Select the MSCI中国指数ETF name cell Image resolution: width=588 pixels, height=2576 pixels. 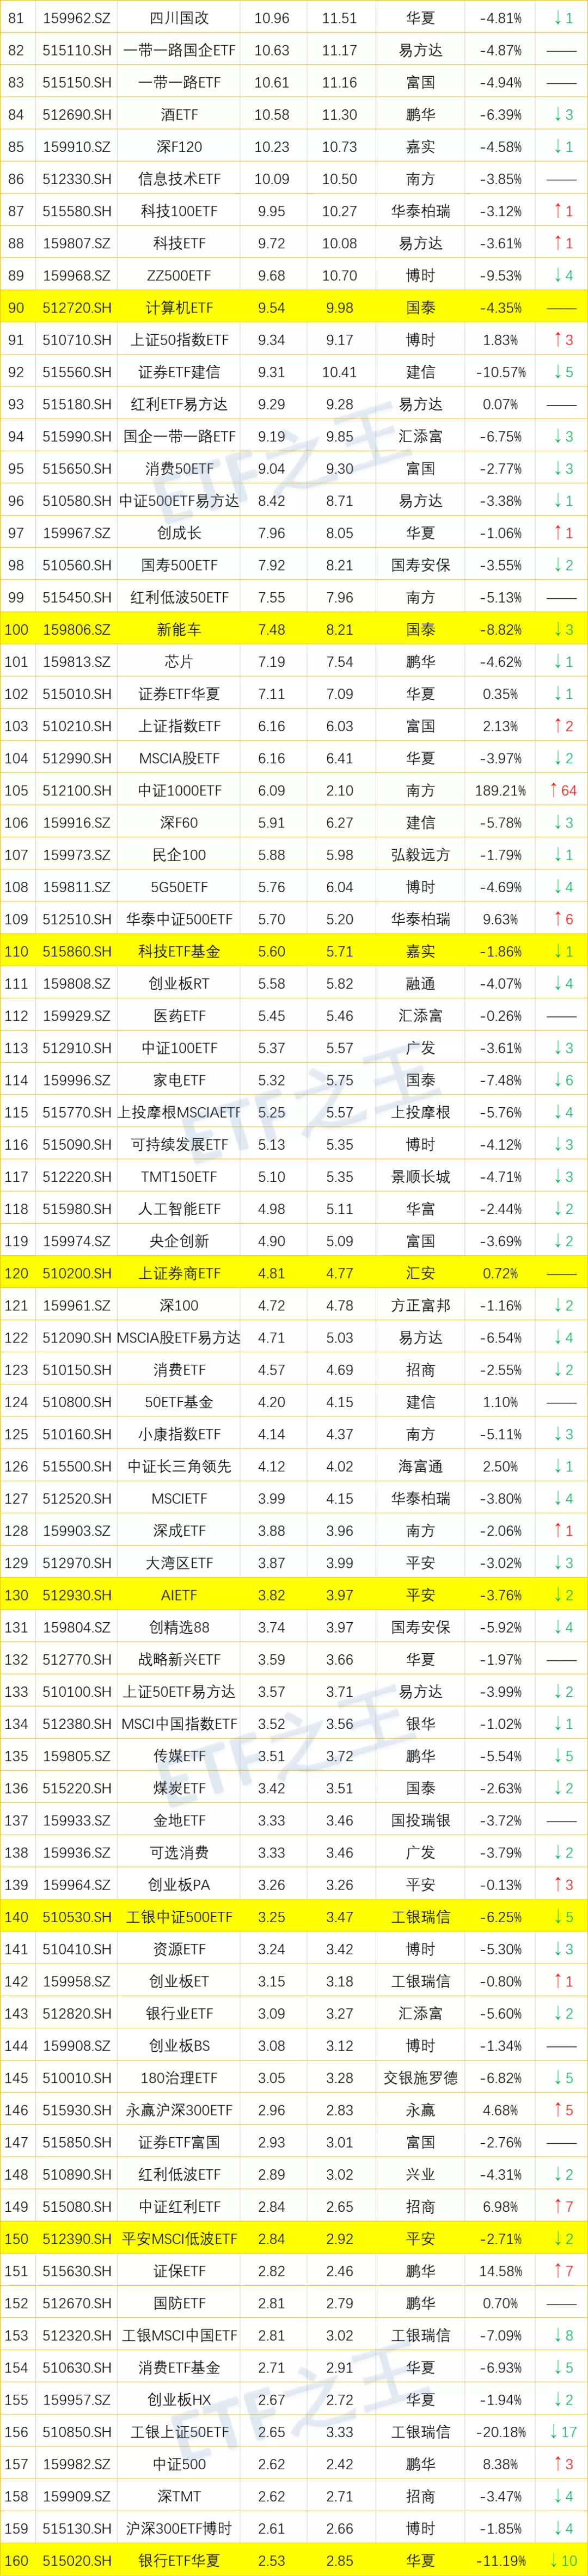pos(179,1723)
